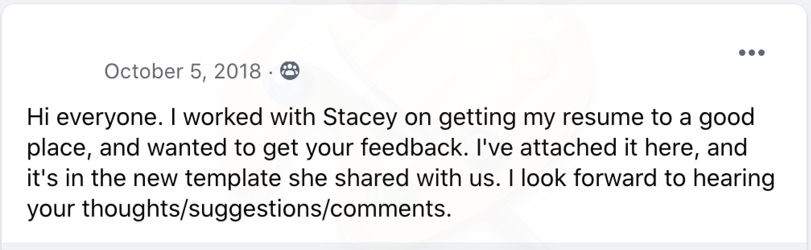This screenshot has height=250, width=811.
Task: Click "thoughts/suggestions/comments" in the last line
Action: [x=264, y=209]
